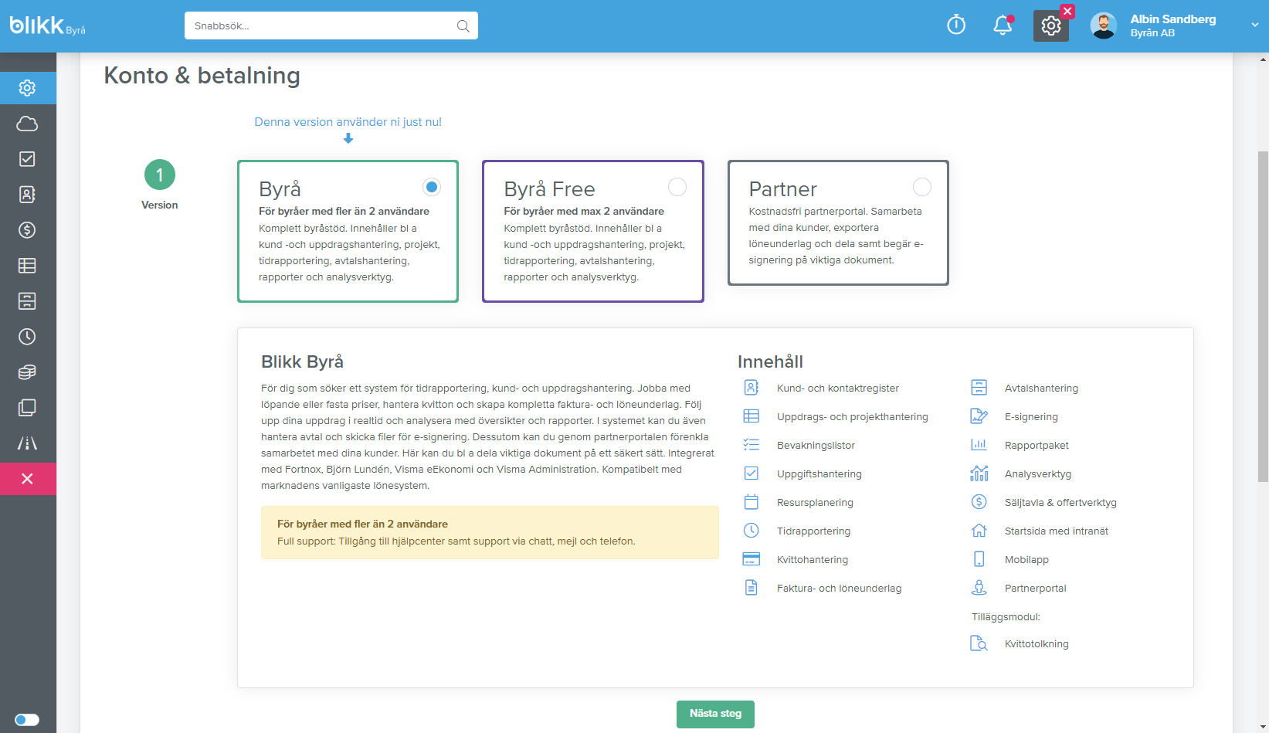Click the Startsida med intranät icon
This screenshot has width=1269, height=733.
[979, 531]
